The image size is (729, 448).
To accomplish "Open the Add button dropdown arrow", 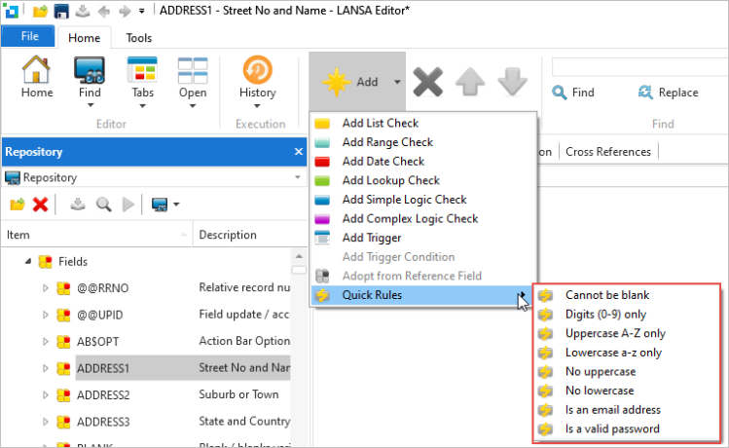I will pyautogui.click(x=397, y=82).
